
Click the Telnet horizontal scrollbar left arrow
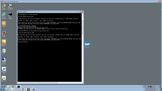18,83
